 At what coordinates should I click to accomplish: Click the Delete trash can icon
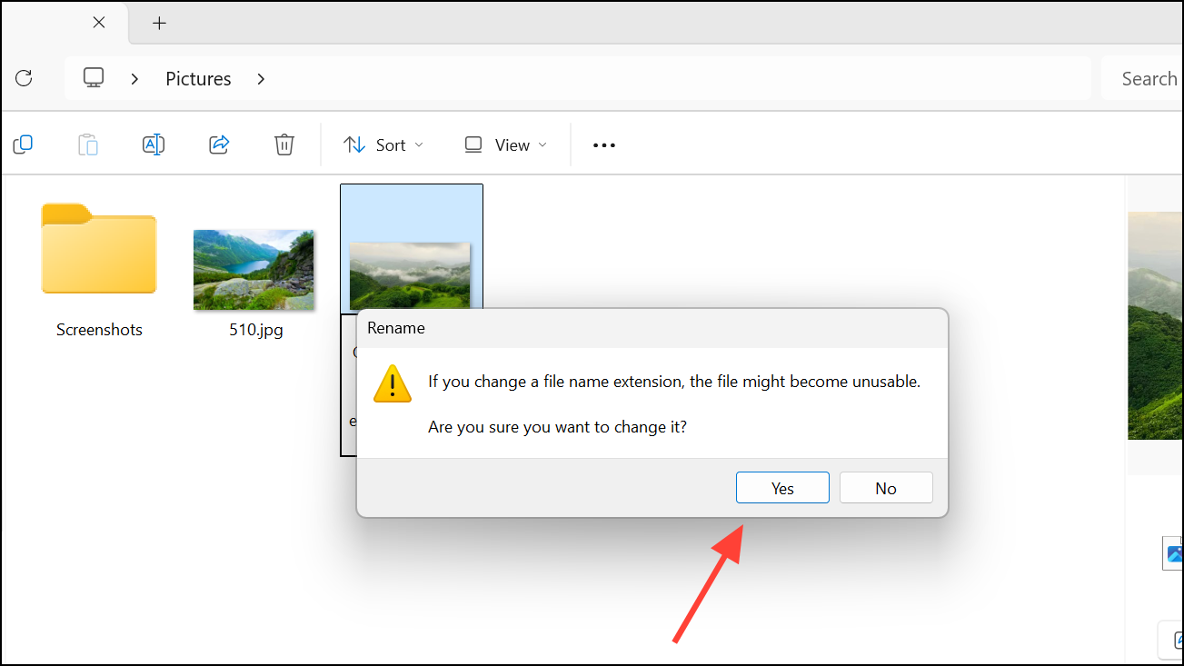click(284, 144)
